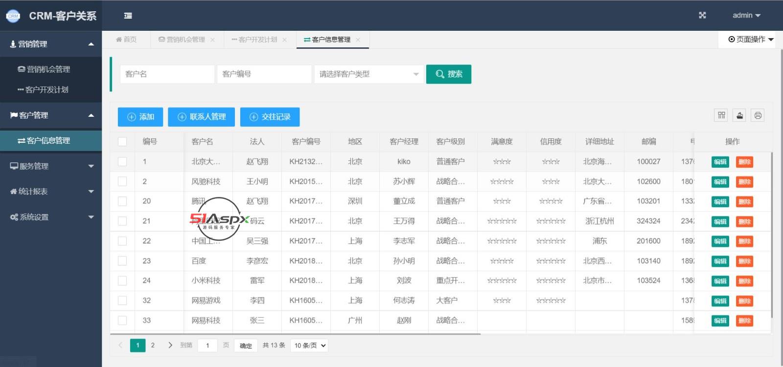Close the 客户开发计划 tab
The width and height of the screenshot is (783, 367).
284,40
